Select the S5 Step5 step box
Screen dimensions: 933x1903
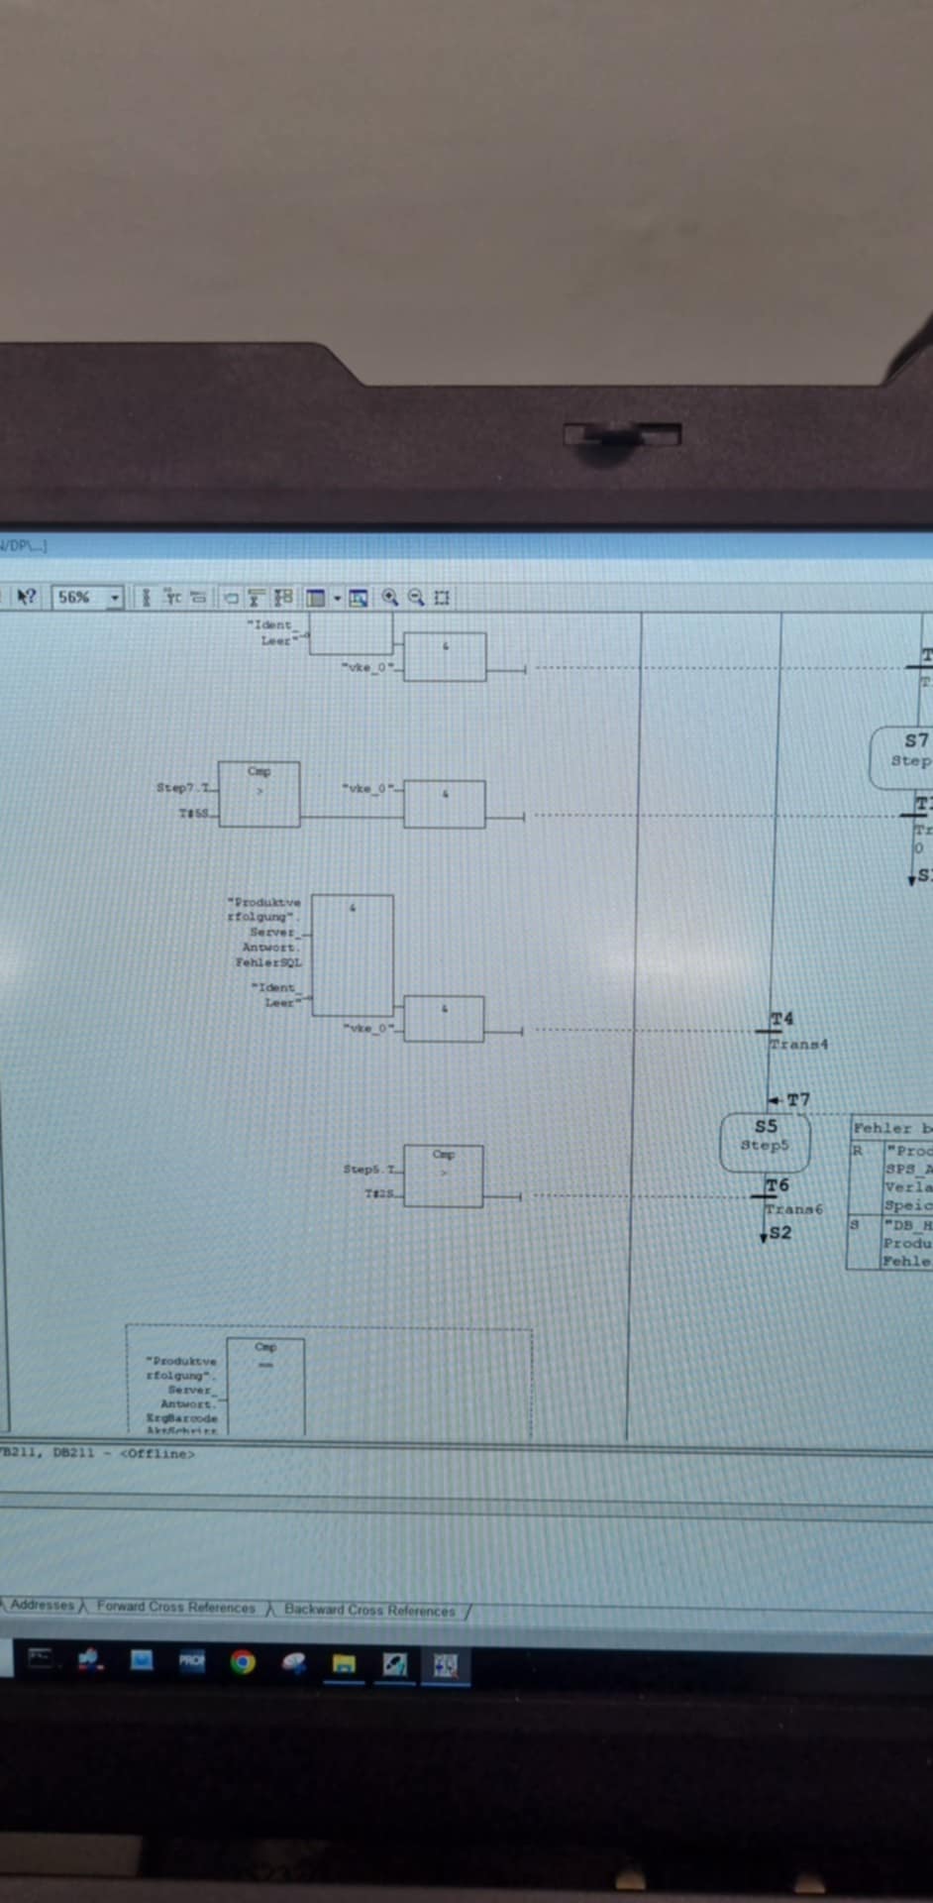tap(765, 1142)
